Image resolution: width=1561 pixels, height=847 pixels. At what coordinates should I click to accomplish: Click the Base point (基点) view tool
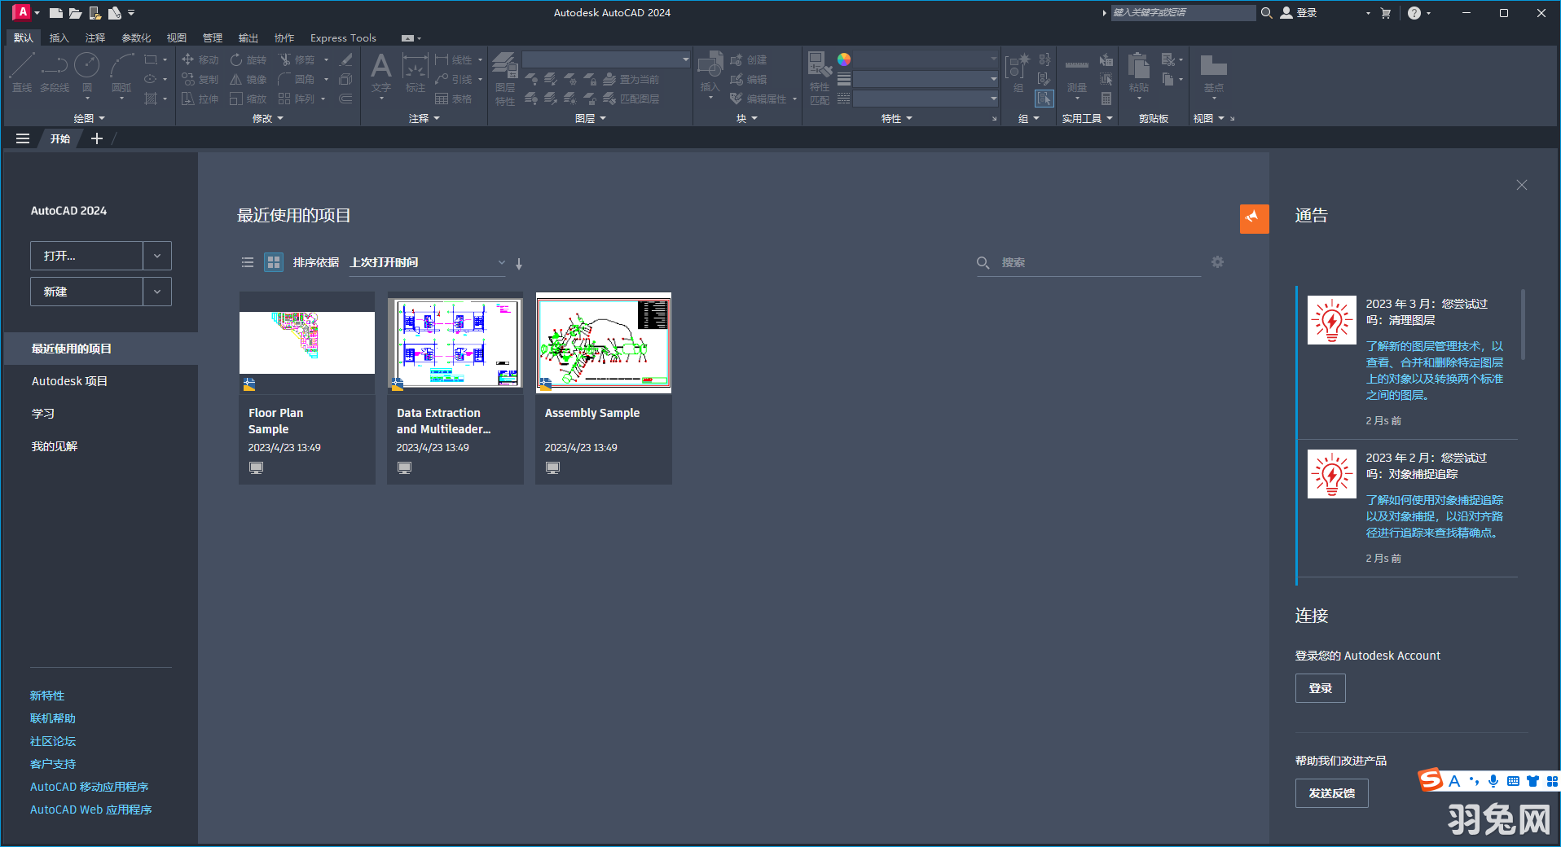tap(1213, 76)
